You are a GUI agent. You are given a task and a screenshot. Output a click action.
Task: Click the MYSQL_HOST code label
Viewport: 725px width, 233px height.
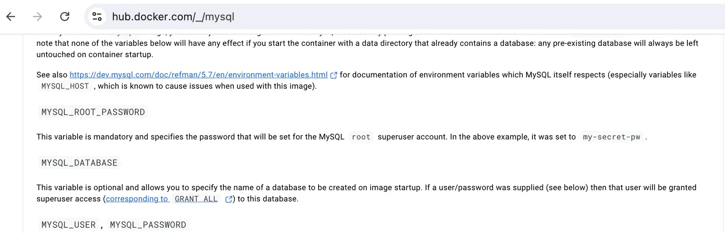pyautogui.click(x=65, y=86)
